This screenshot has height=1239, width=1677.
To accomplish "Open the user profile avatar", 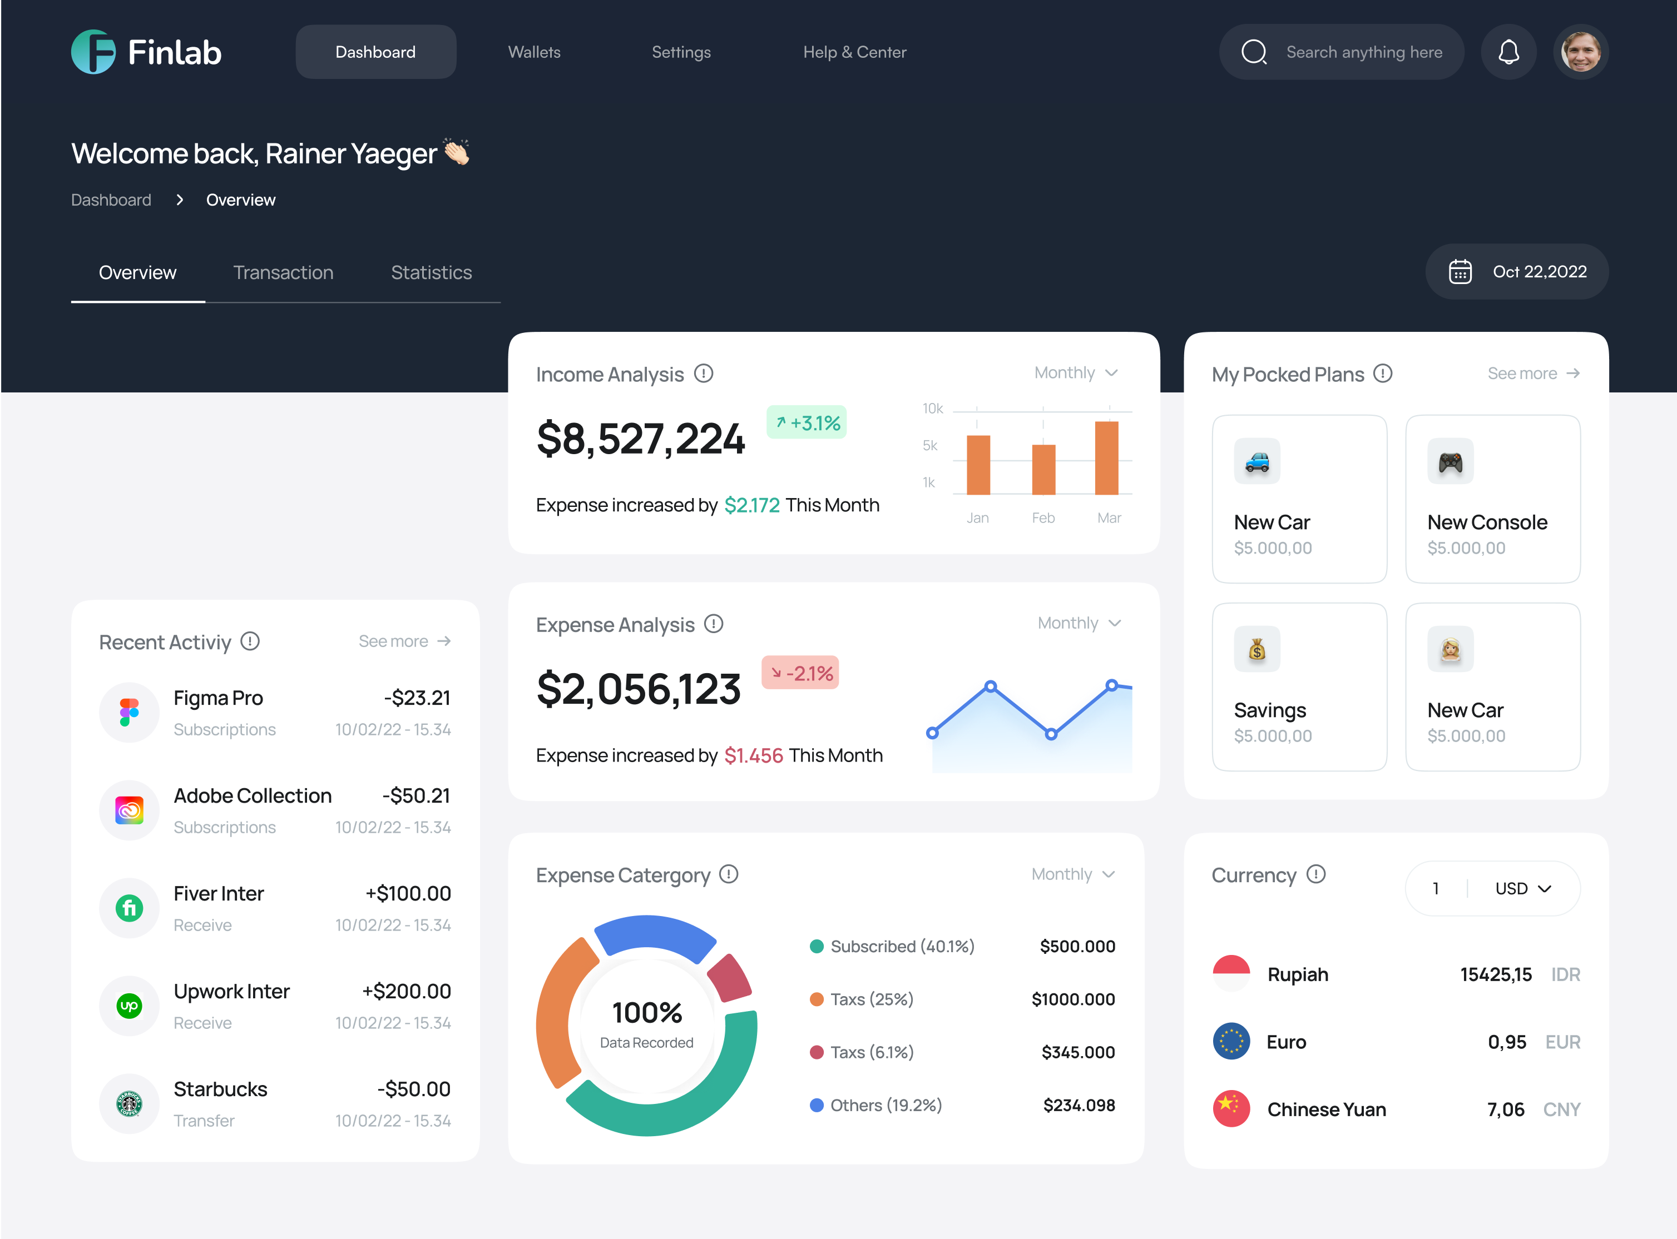I will click(x=1580, y=52).
